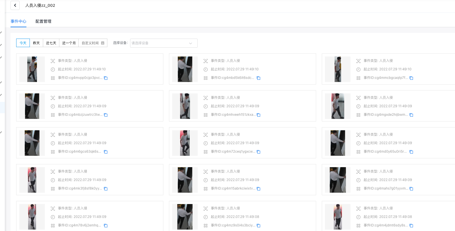This screenshot has height=231, width=455.
Task: Copy event ID cg4mmcbgcaqtp7f
Action: coord(411,78)
